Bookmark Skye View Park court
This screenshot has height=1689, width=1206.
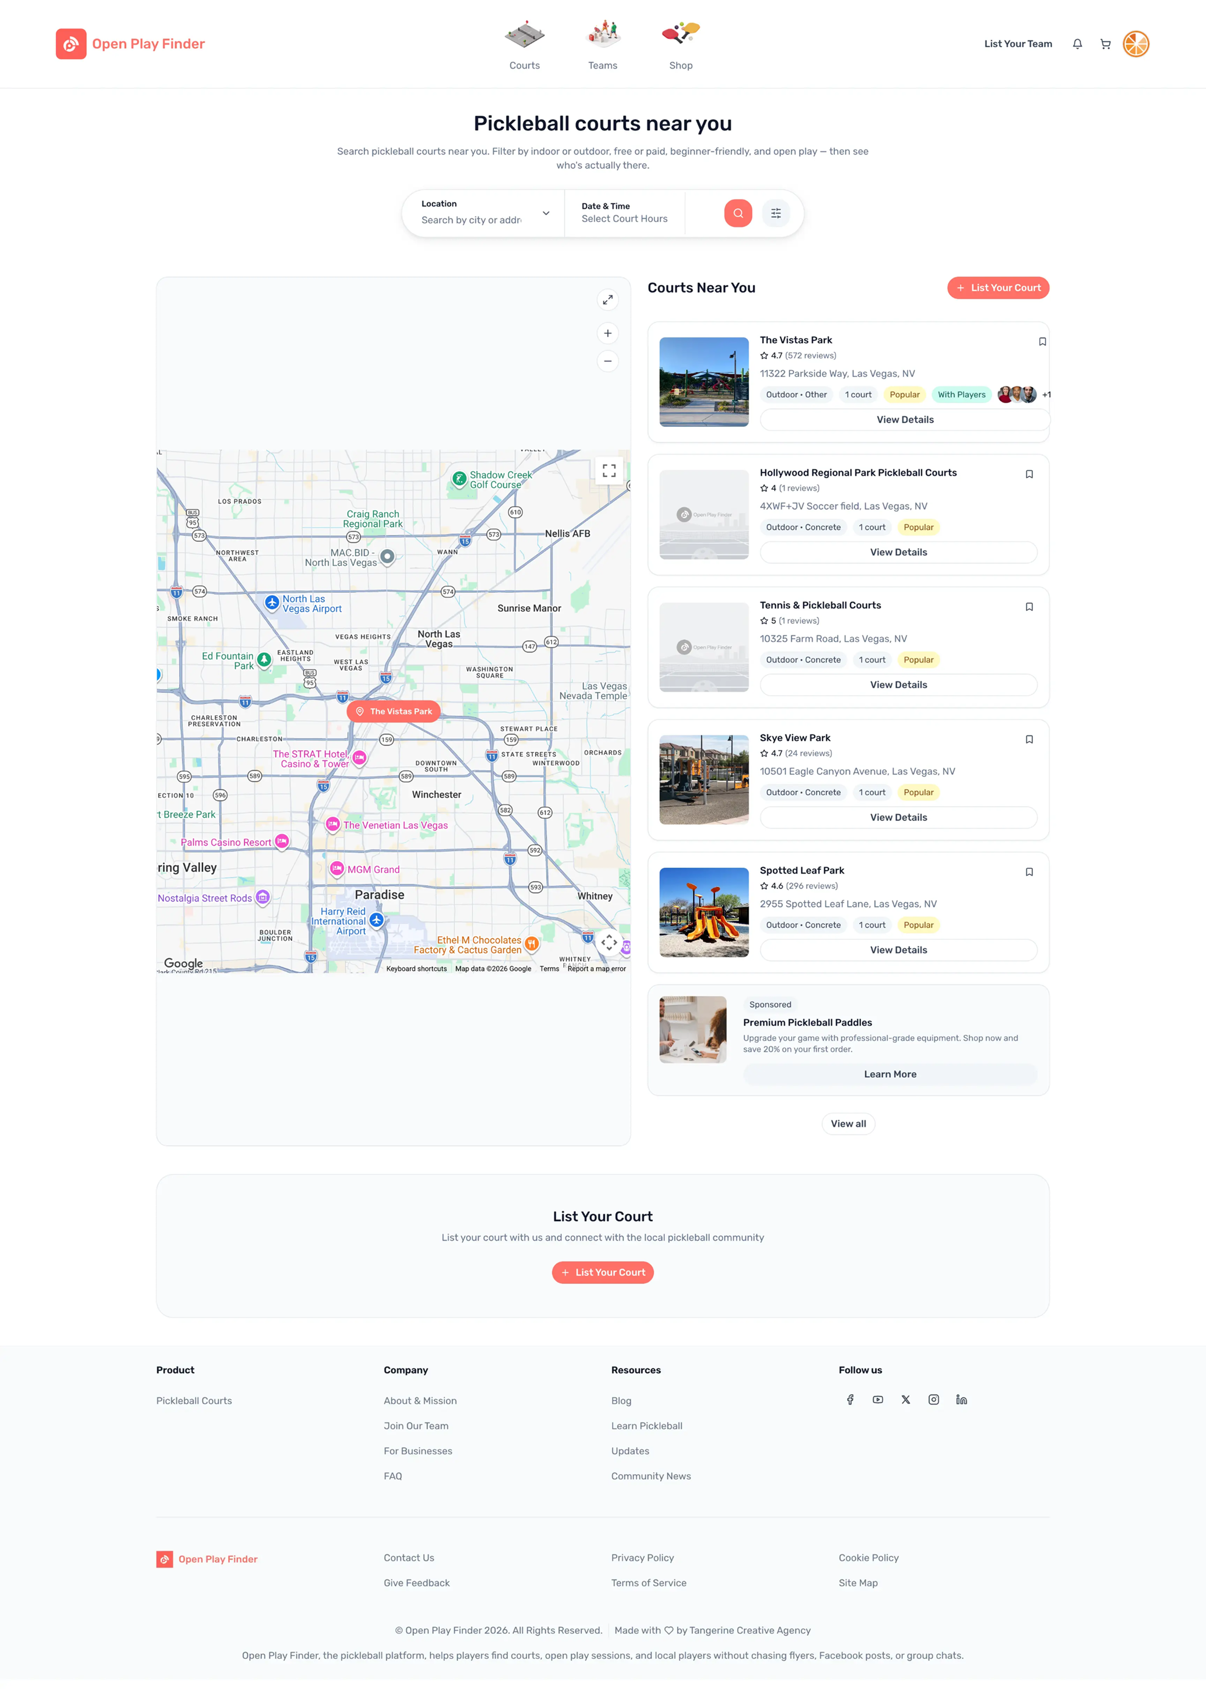click(1029, 739)
